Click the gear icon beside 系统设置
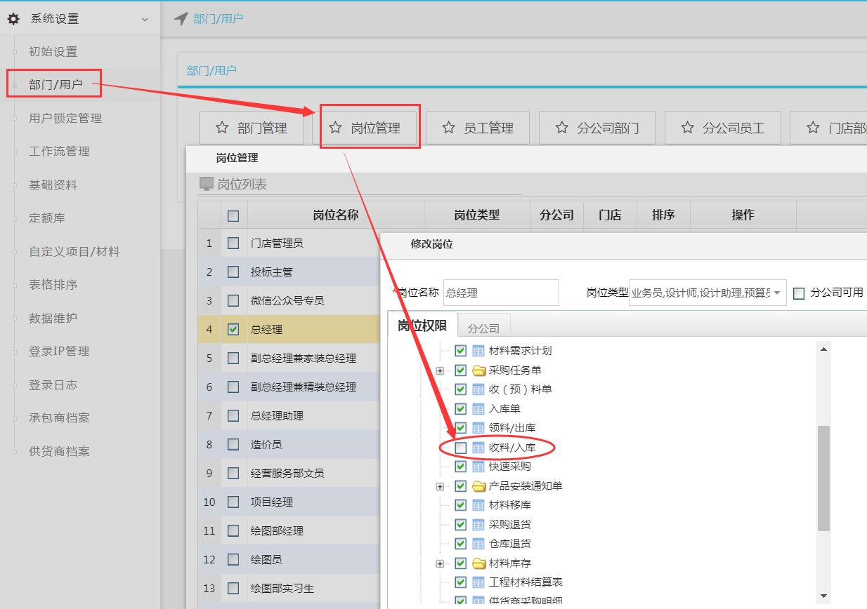The height and width of the screenshot is (609, 867). (x=13, y=19)
